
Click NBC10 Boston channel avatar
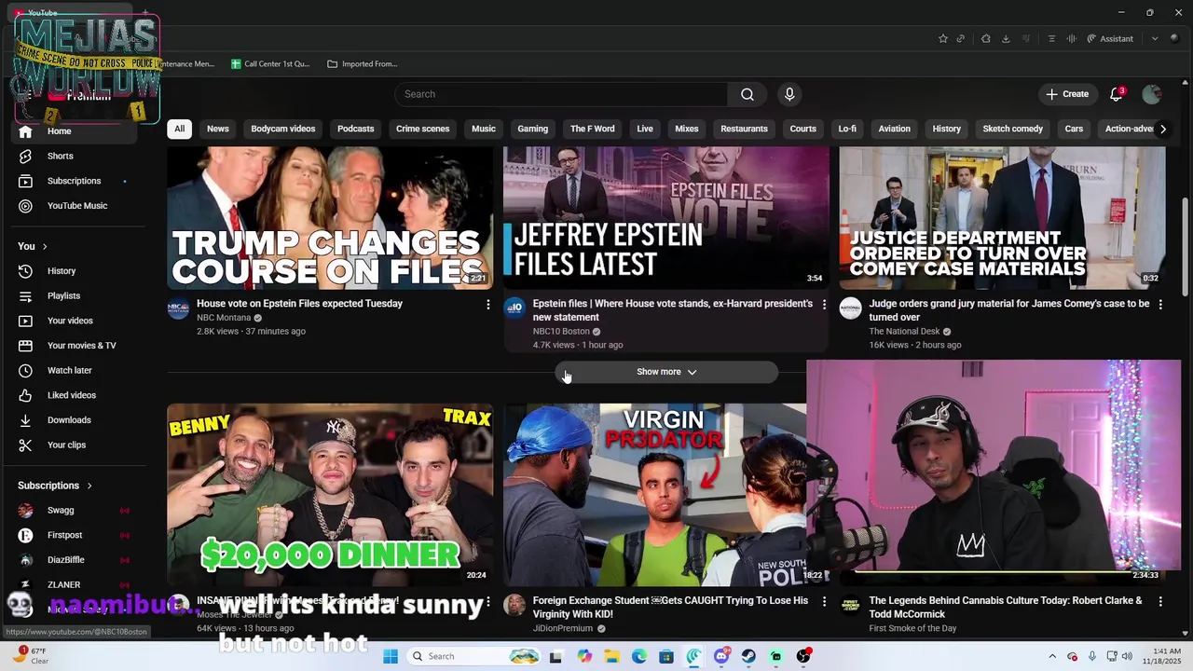(514, 309)
